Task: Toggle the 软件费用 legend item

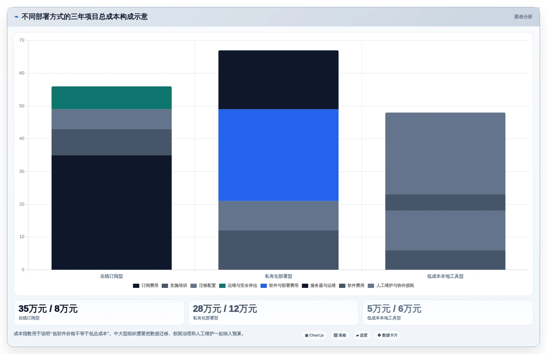Action: pyautogui.click(x=352, y=285)
